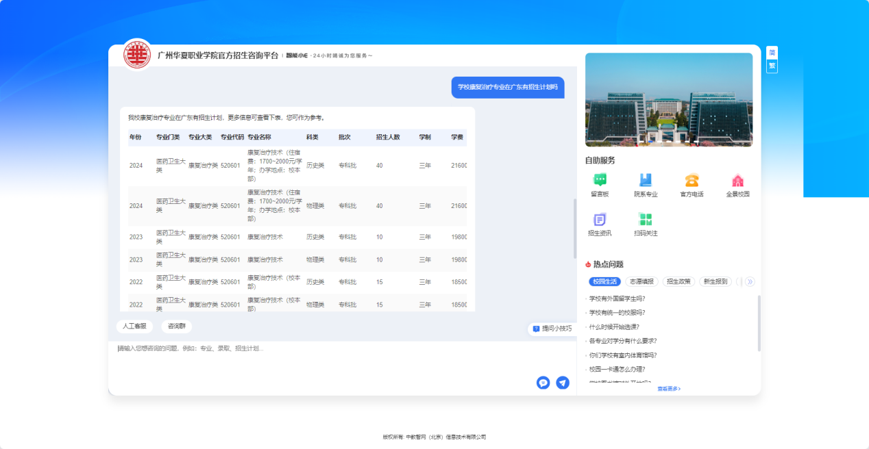Click the 自助服务 section heading
Viewport: 869px width, 449px height.
coord(600,161)
